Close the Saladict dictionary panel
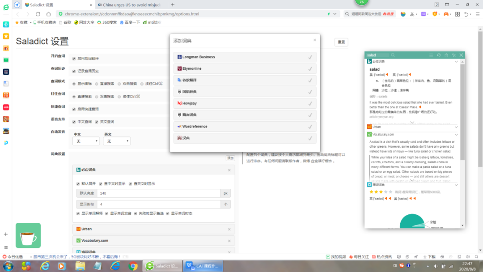This screenshot has width=483, height=272. [x=461, y=55]
